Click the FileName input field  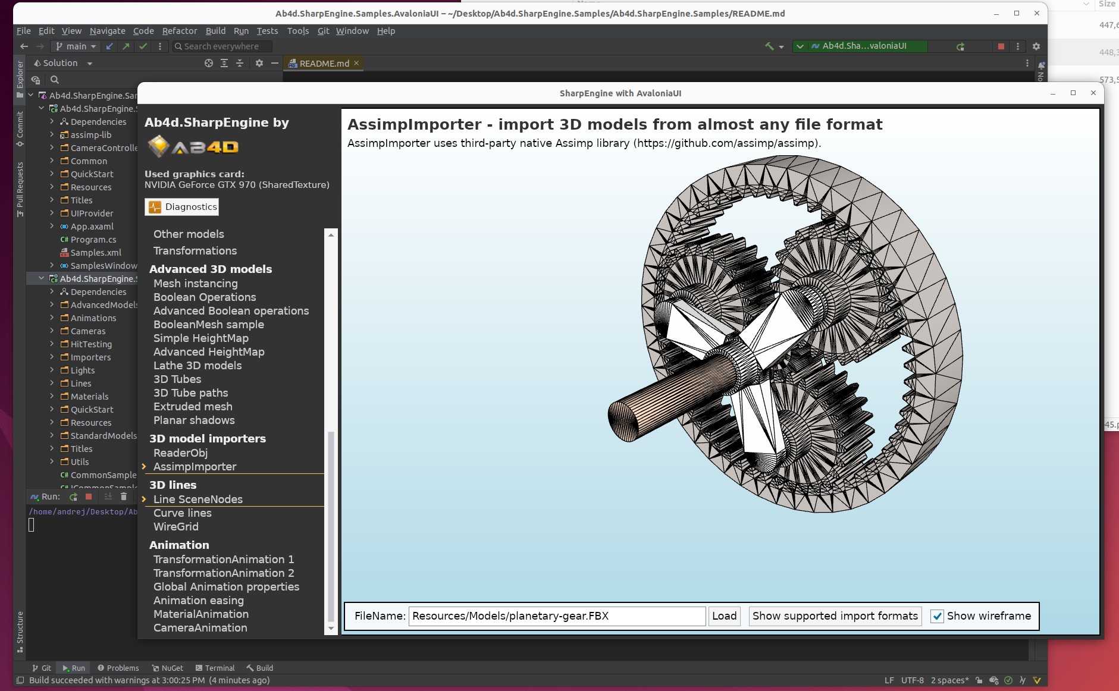tap(556, 616)
